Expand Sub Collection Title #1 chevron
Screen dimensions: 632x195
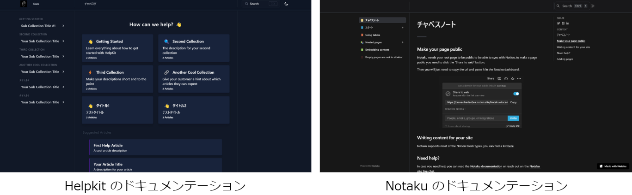(63, 26)
